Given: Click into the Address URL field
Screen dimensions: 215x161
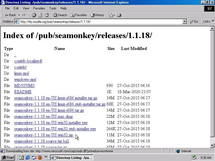Looking at the screenshot, I should click(x=101, y=22).
